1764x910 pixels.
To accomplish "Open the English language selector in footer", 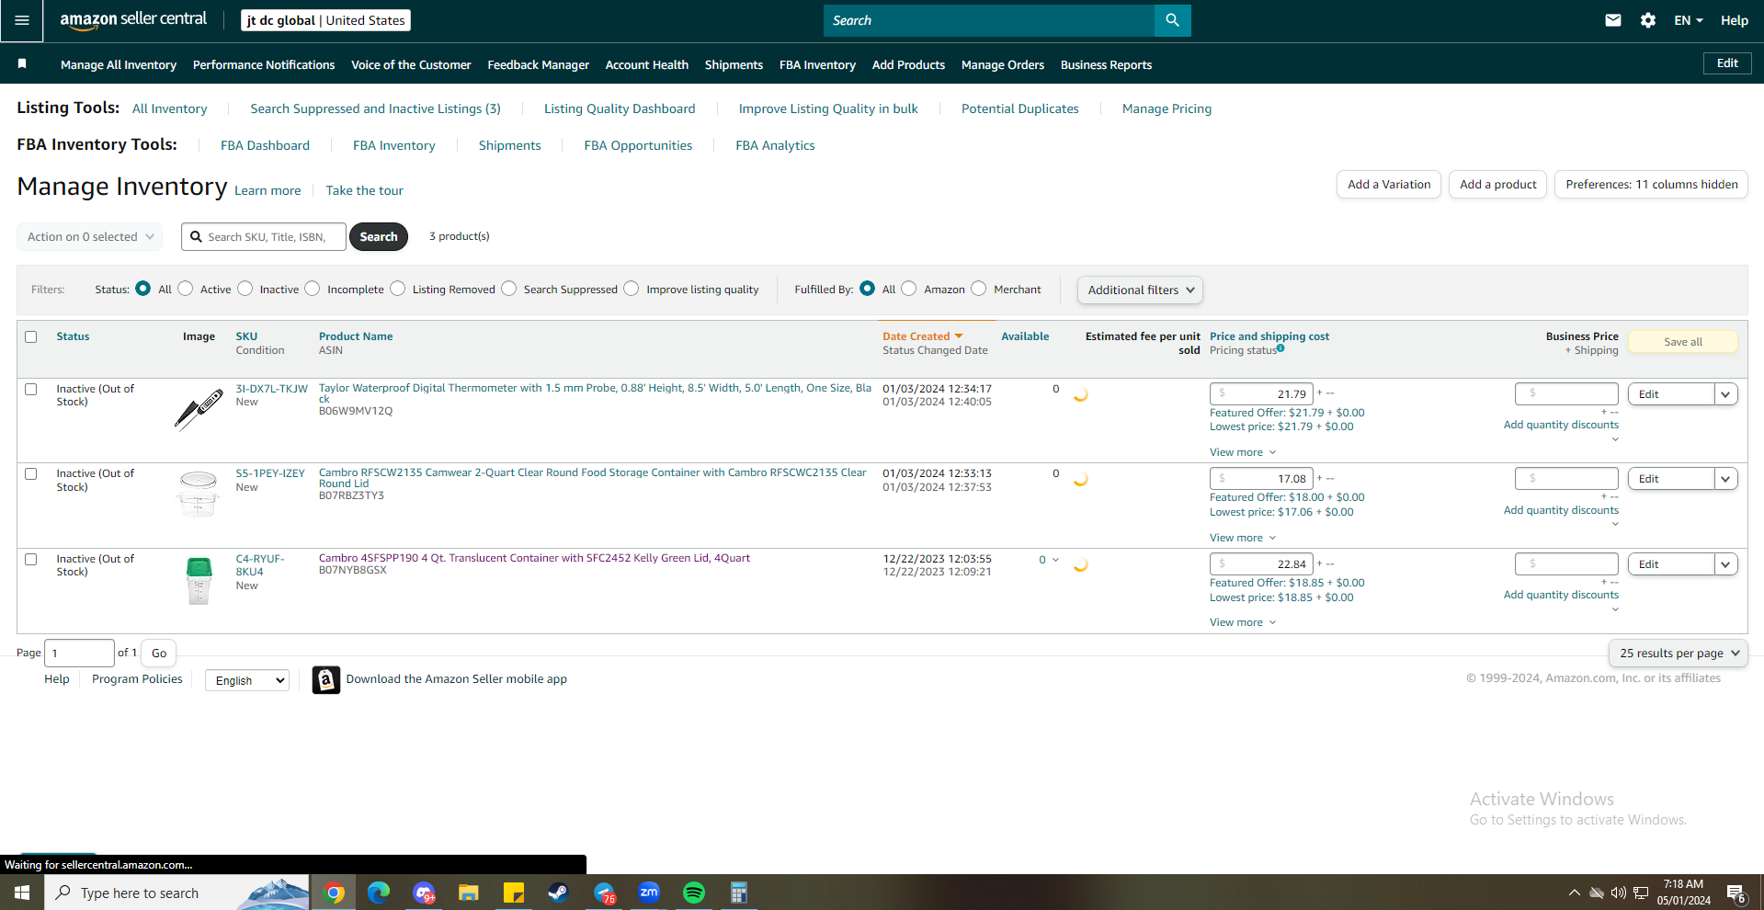I will point(247,680).
